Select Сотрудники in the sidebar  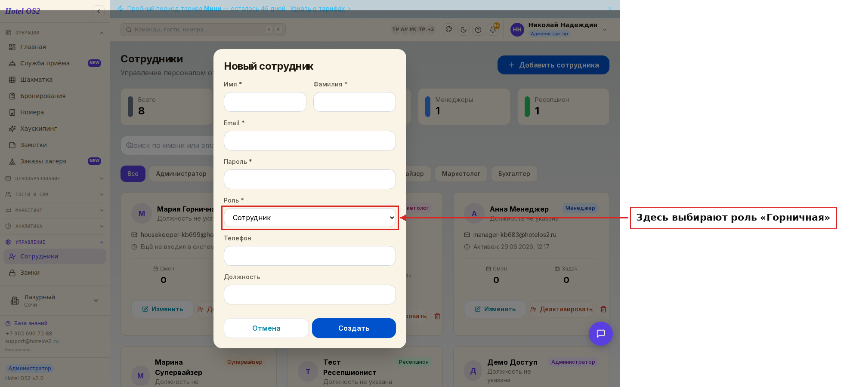[55, 256]
